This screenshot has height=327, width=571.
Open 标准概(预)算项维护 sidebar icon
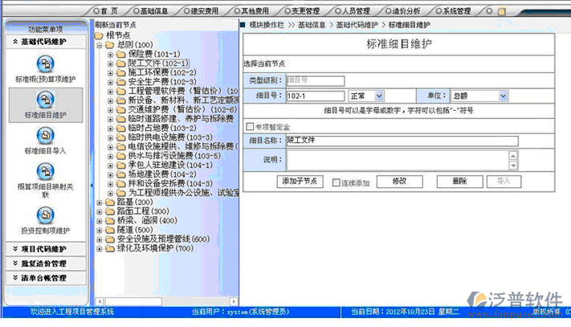[x=46, y=64]
